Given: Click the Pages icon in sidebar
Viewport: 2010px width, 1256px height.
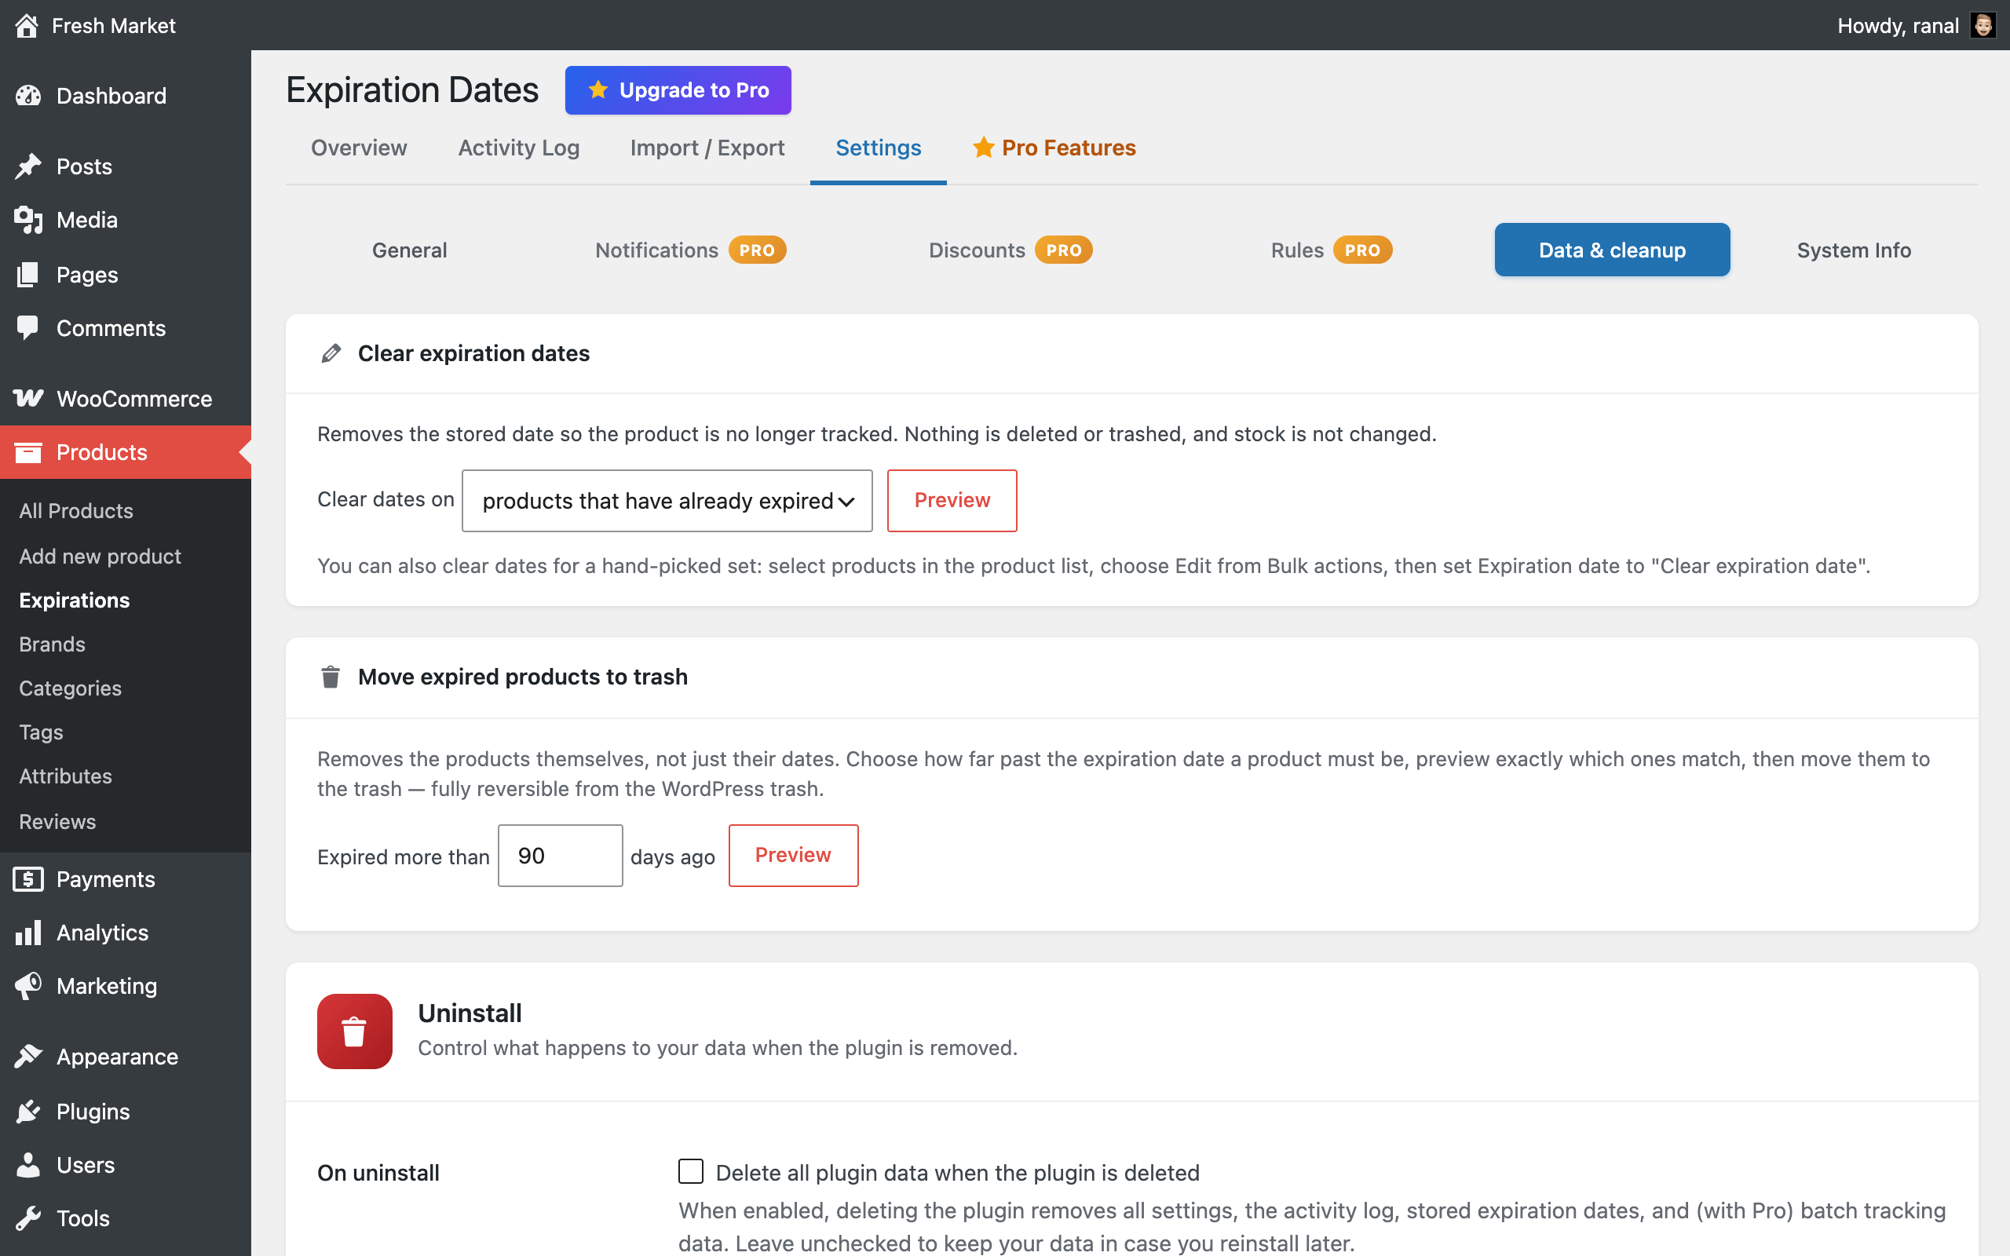Looking at the screenshot, I should [28, 274].
